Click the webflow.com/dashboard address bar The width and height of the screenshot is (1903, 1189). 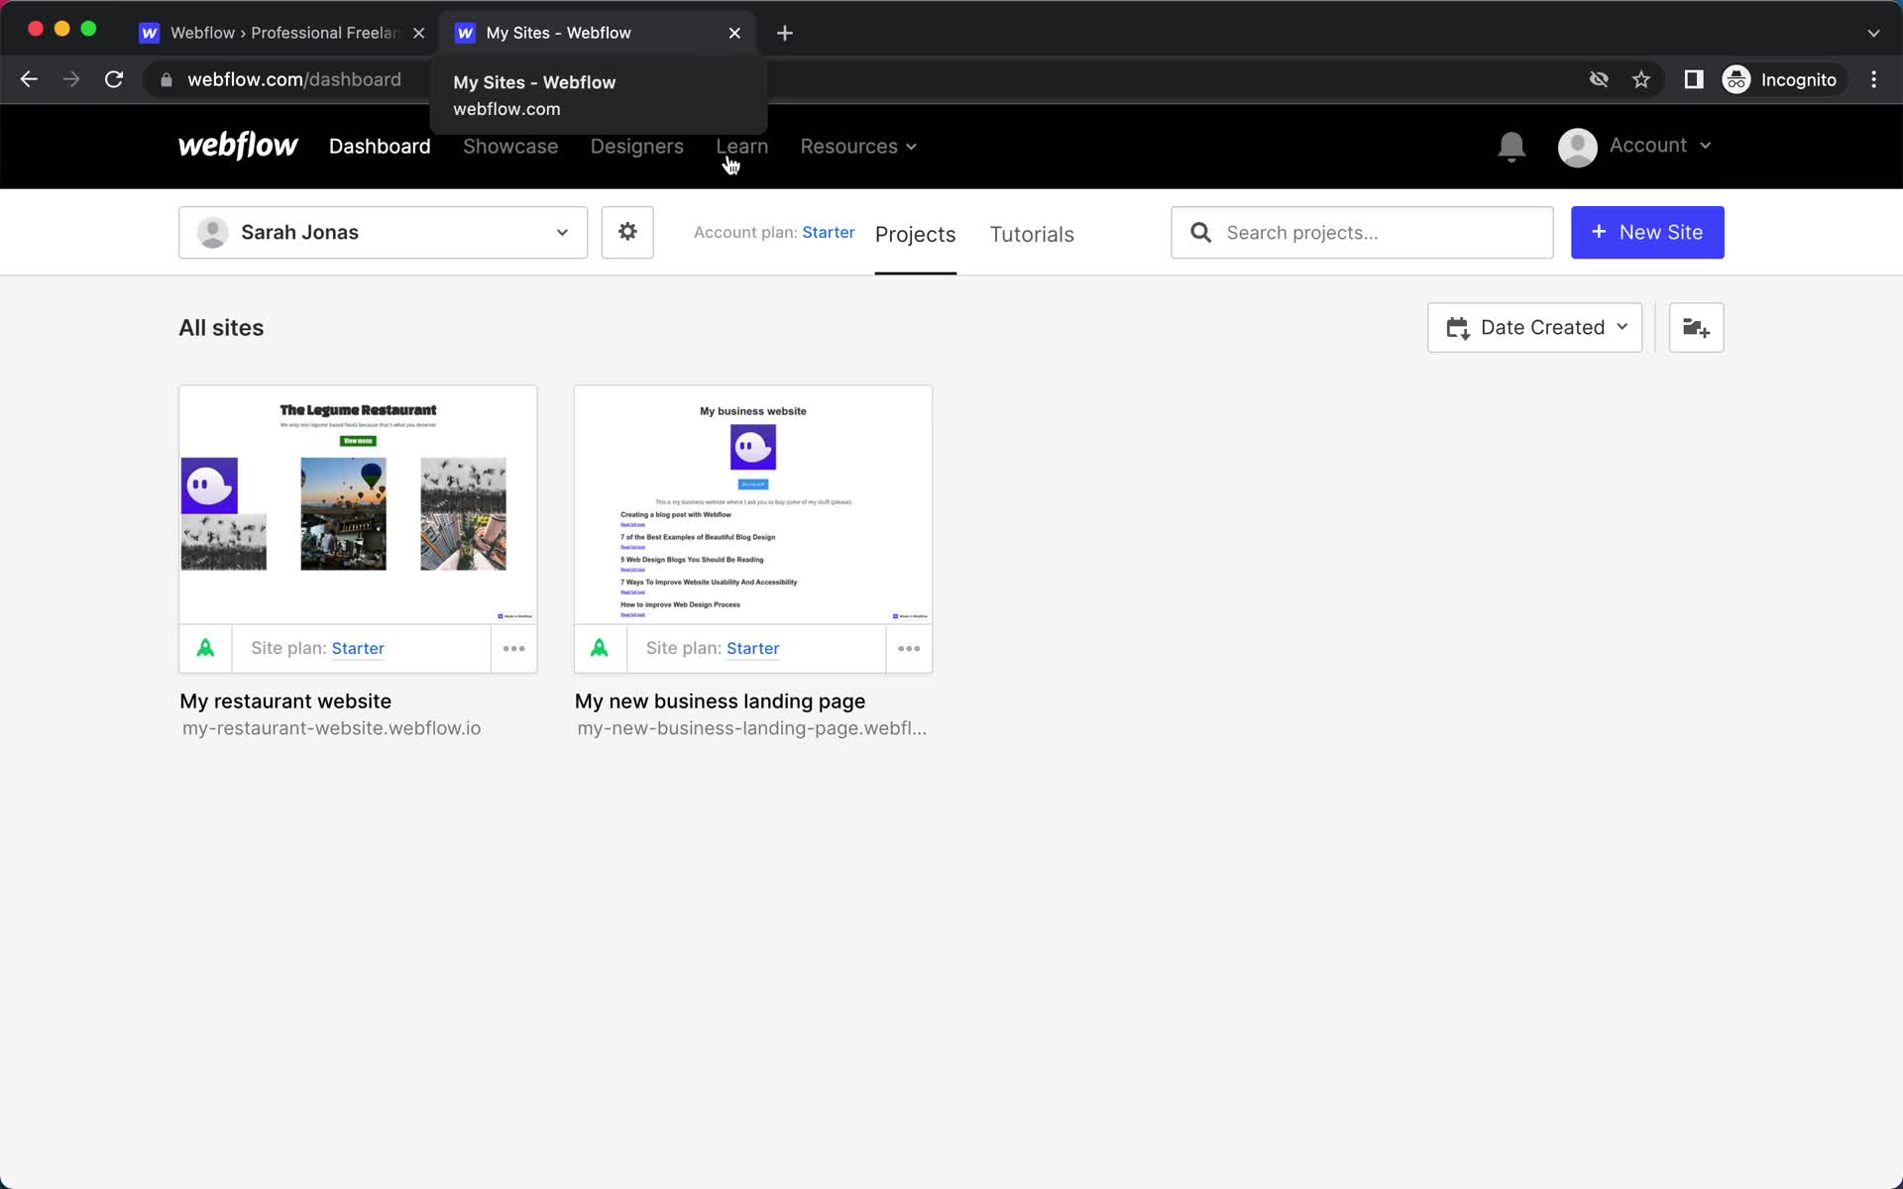[x=293, y=79]
